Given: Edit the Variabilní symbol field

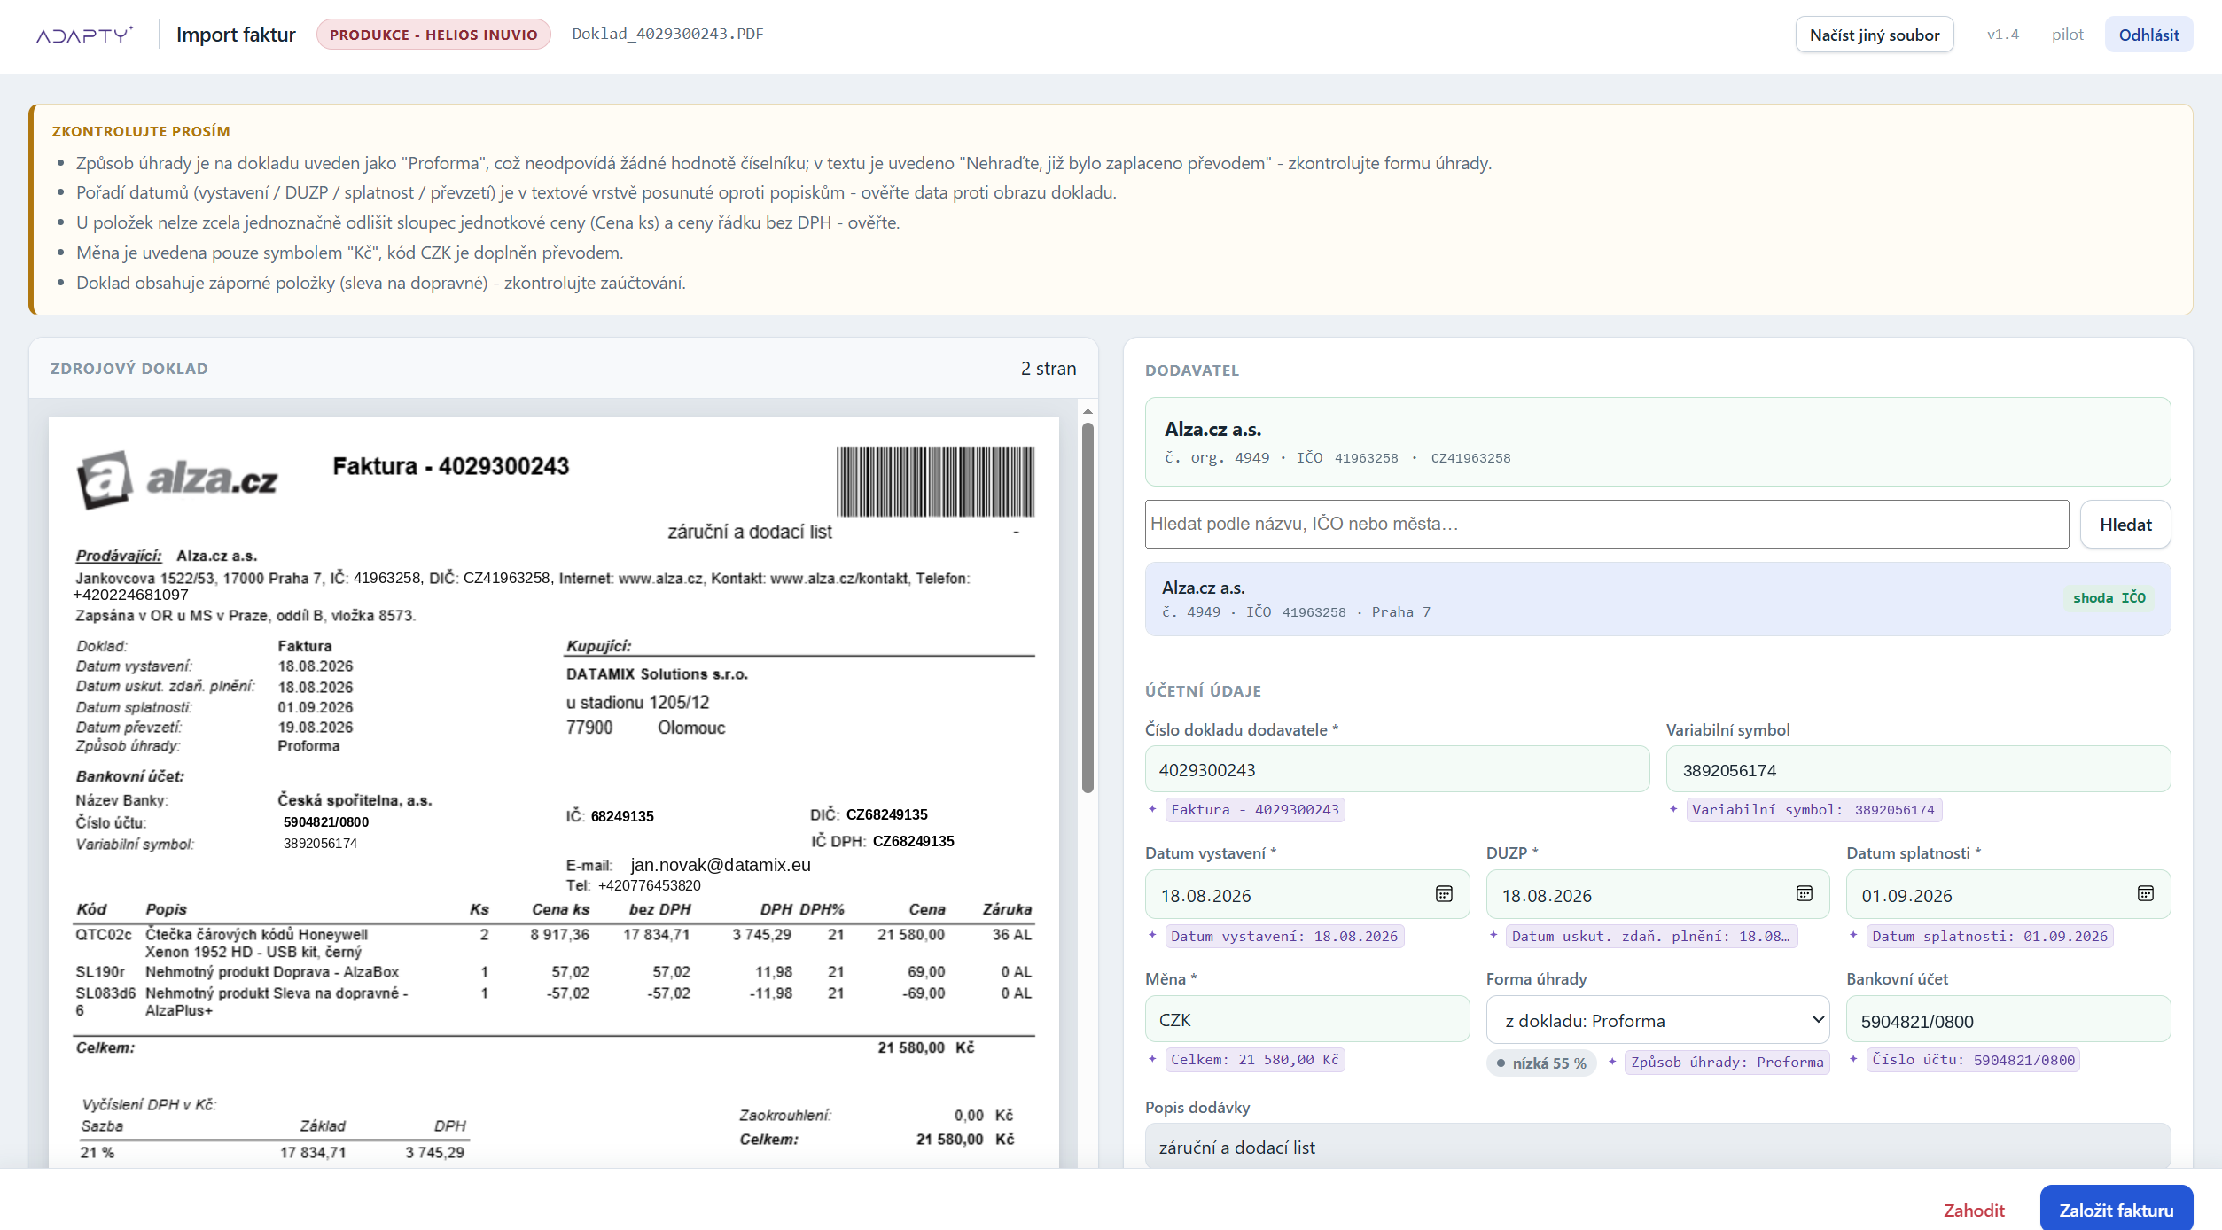Looking at the screenshot, I should pos(1918,769).
